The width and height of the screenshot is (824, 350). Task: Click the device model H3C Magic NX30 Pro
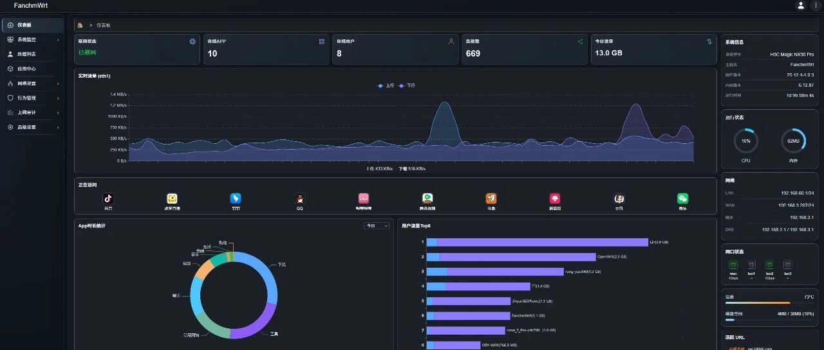[x=792, y=55]
